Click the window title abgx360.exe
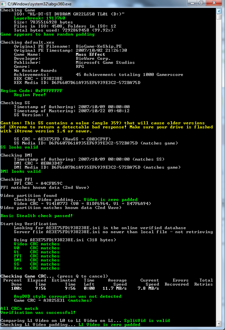Screen dimensions: 225x330 click(40, 4)
